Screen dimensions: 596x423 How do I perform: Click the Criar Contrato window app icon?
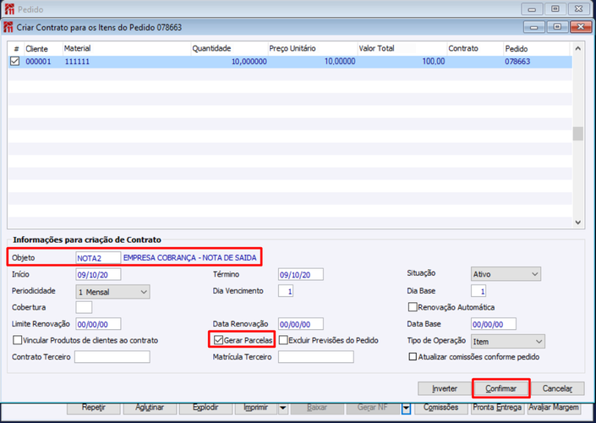pos(8,27)
